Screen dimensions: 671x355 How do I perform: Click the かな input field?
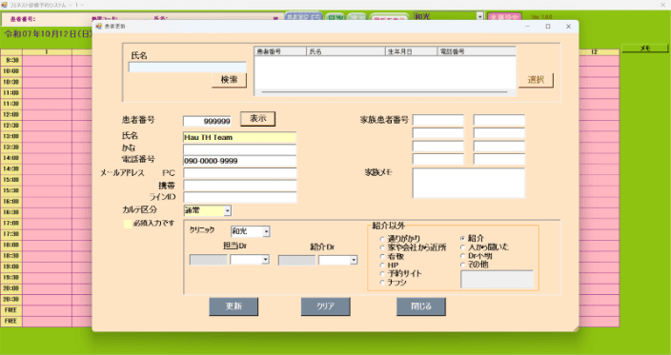[x=239, y=149]
